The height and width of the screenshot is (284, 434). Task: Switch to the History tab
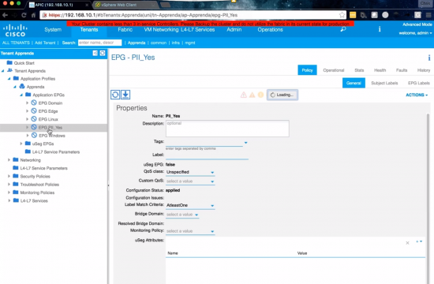[424, 70]
